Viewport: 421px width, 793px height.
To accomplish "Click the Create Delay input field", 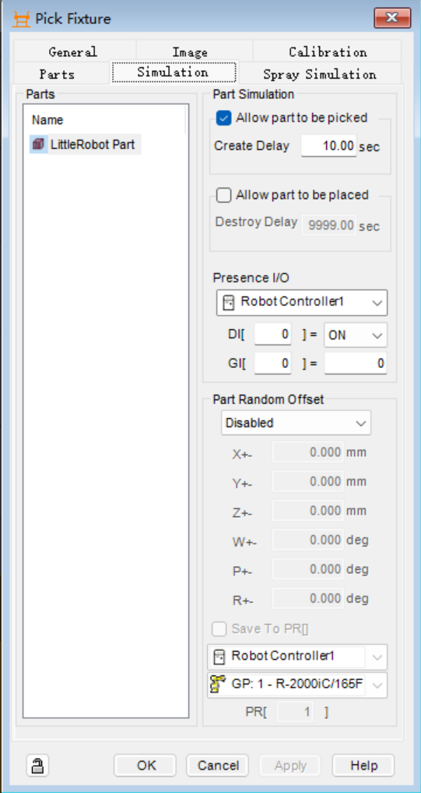I will click(x=328, y=146).
